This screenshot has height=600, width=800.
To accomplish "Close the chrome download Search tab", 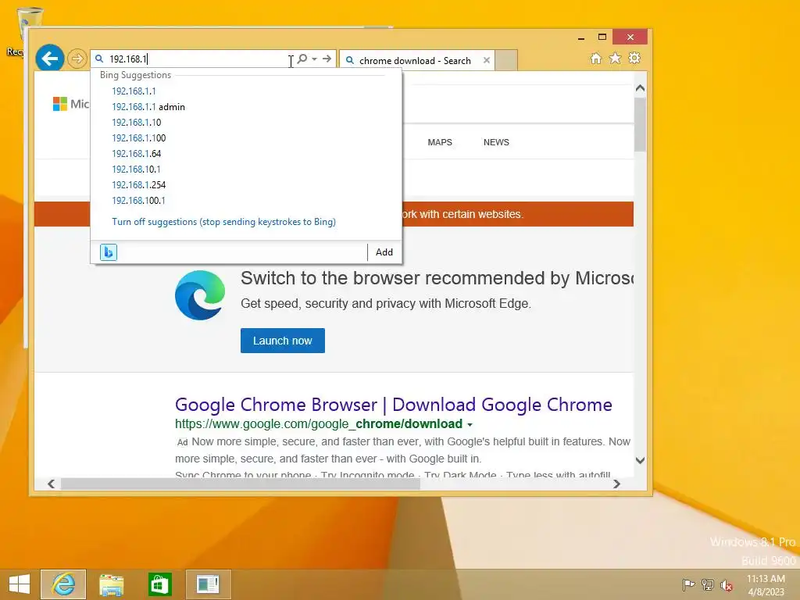I will (x=487, y=60).
